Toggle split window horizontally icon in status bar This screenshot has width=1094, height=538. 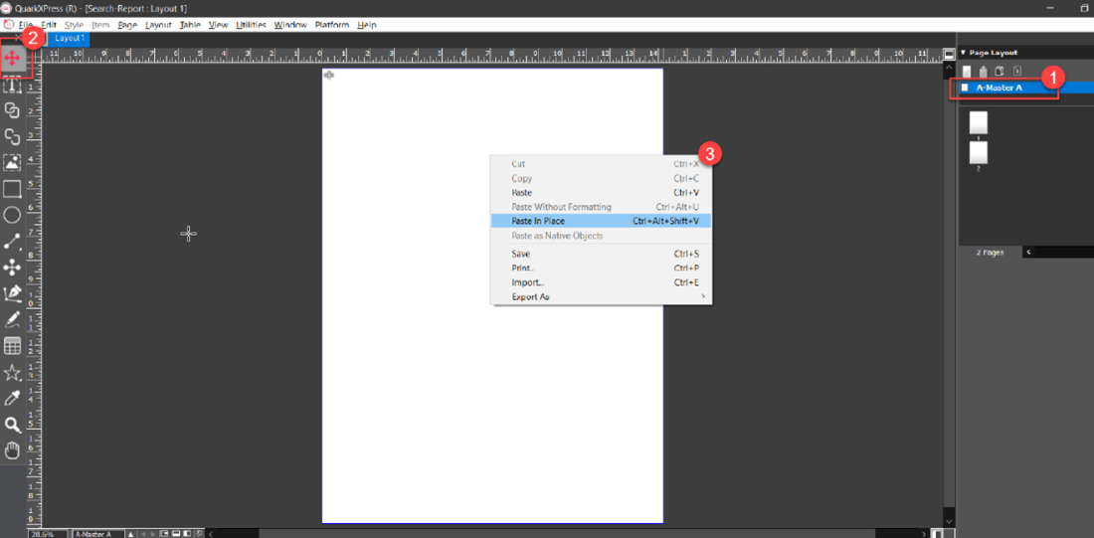176,534
